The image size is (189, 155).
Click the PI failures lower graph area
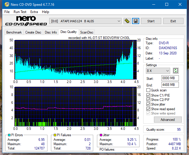76,107
